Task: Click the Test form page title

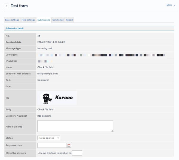Action: pos(19,6)
